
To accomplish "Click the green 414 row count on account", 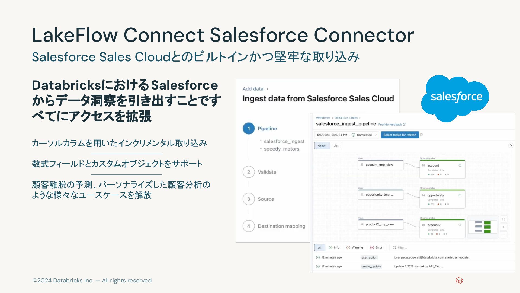I will click(x=431, y=174).
